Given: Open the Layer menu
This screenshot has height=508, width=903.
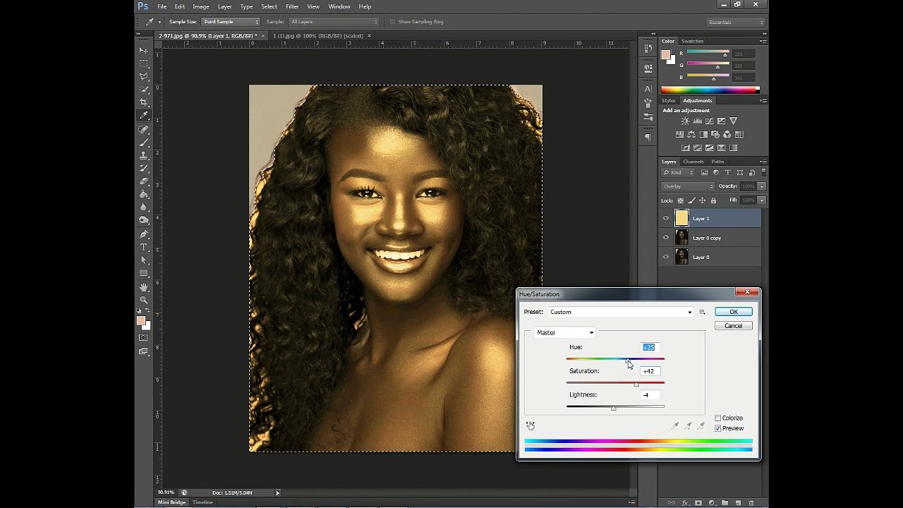Looking at the screenshot, I should click(225, 6).
